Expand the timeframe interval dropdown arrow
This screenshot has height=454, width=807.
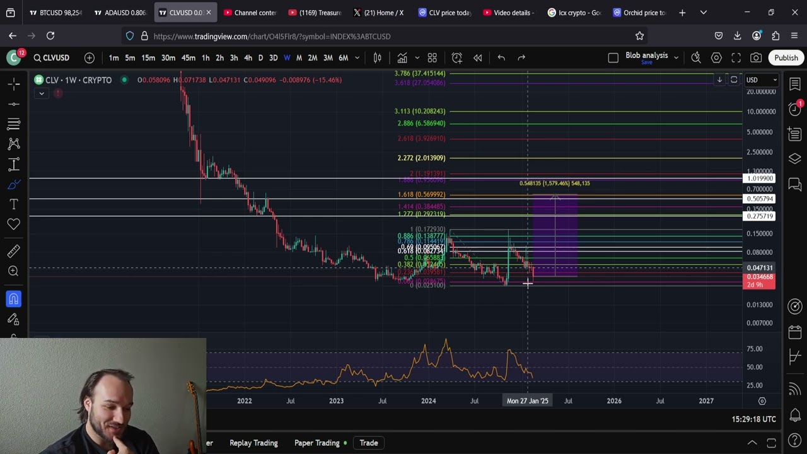[x=357, y=58]
